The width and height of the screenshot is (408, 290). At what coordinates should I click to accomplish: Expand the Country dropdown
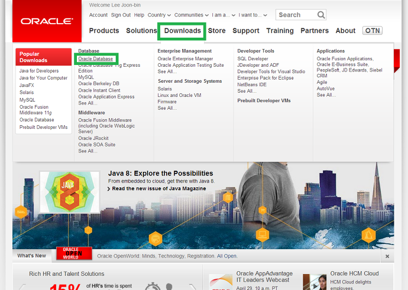pyautogui.click(x=159, y=15)
